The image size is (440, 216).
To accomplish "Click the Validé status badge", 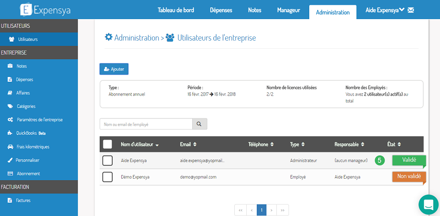I will click(x=409, y=160).
